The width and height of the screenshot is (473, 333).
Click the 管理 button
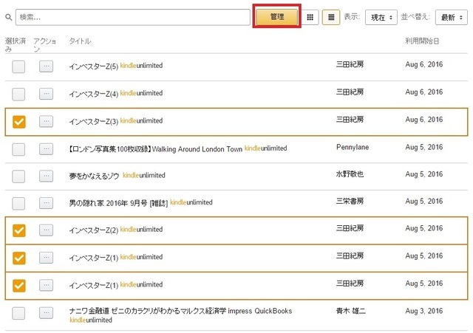click(277, 17)
